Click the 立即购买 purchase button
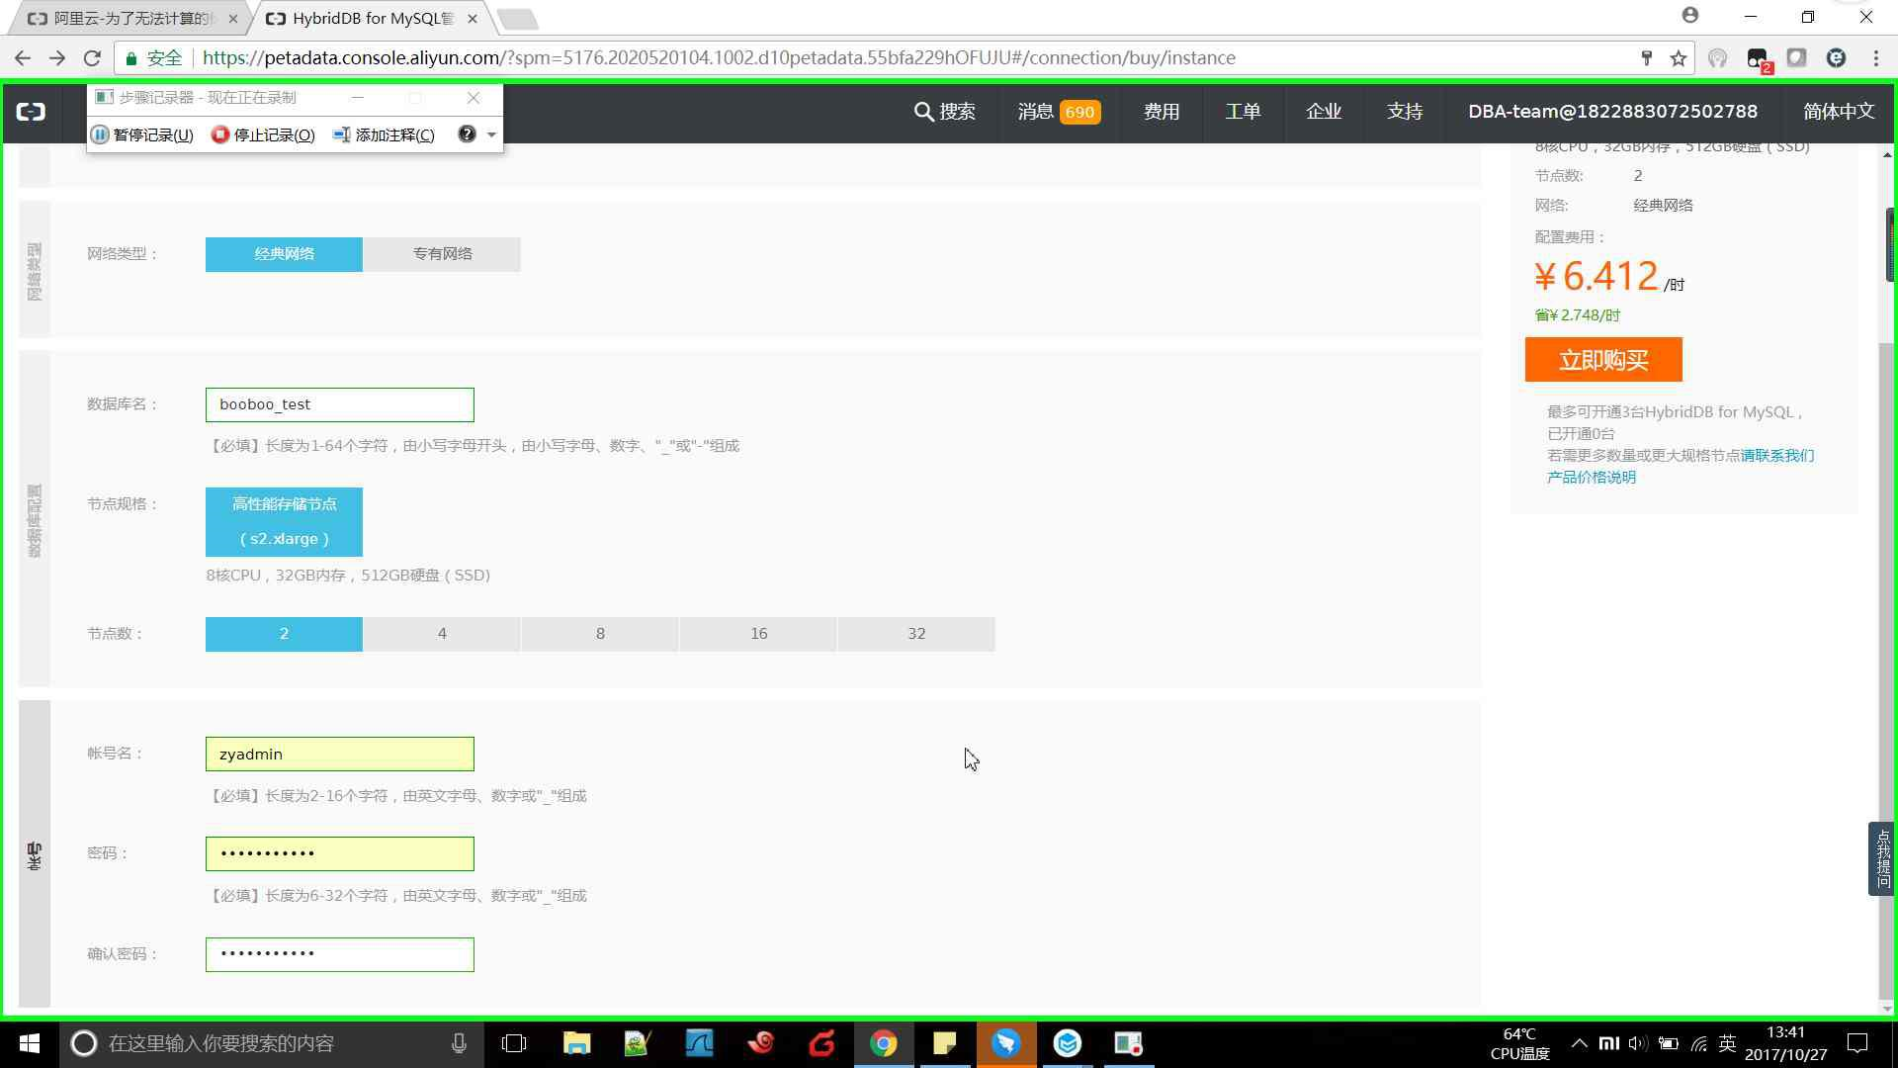The height and width of the screenshot is (1068, 1898). click(1602, 360)
